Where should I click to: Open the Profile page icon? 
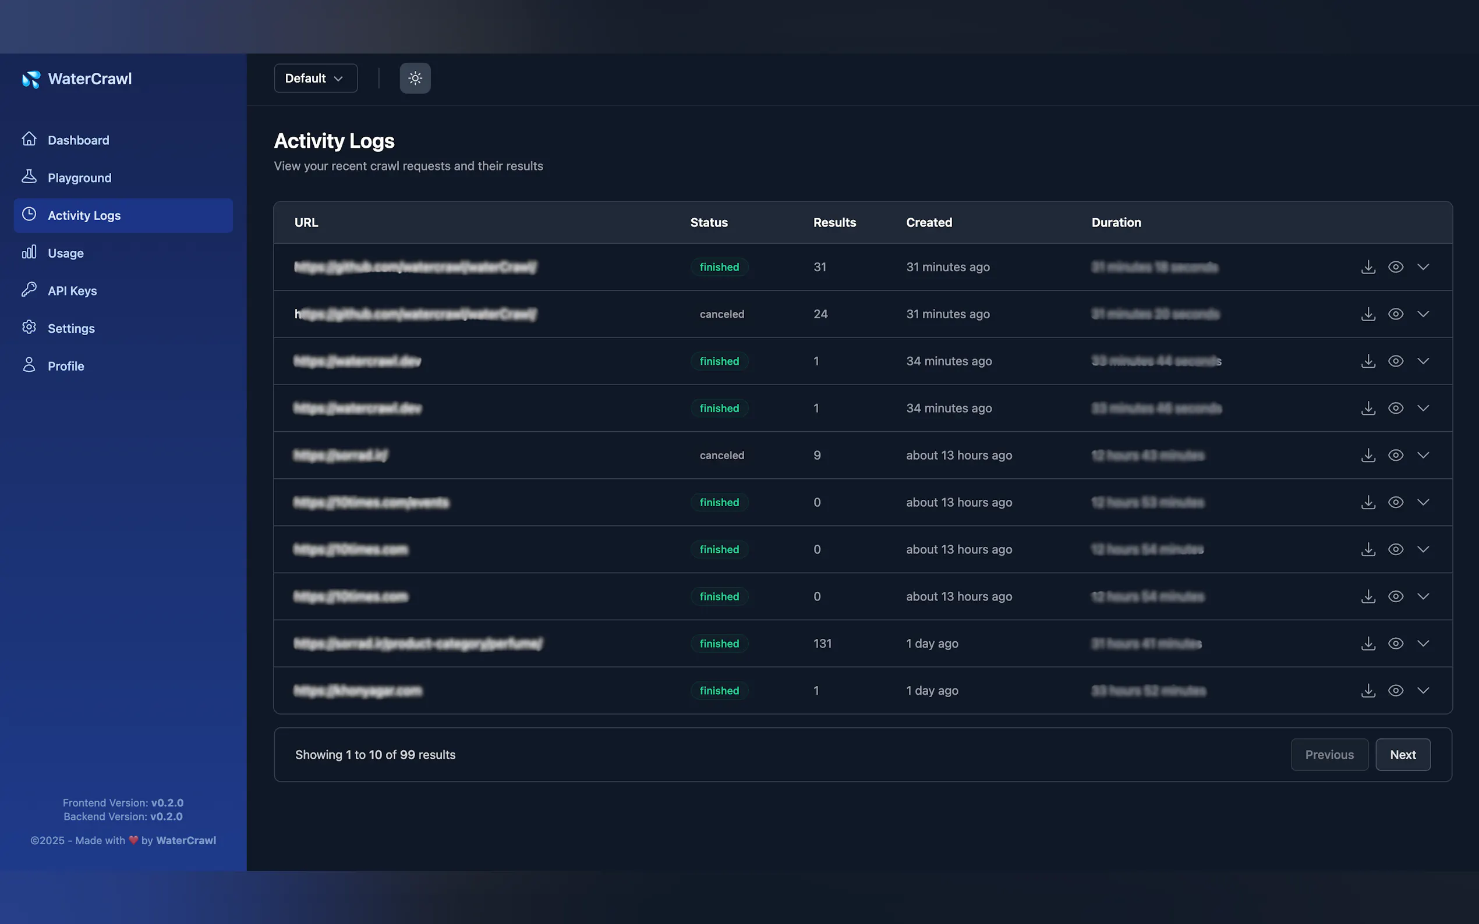[29, 365]
